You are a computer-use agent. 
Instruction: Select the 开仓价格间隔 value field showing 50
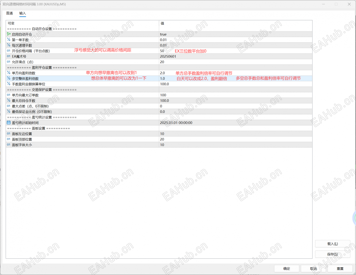pos(236,51)
